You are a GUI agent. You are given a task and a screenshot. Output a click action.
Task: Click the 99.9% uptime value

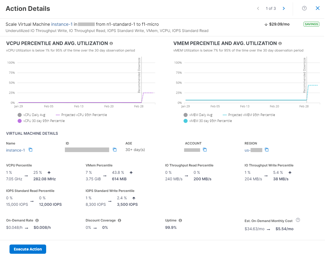[171, 228]
